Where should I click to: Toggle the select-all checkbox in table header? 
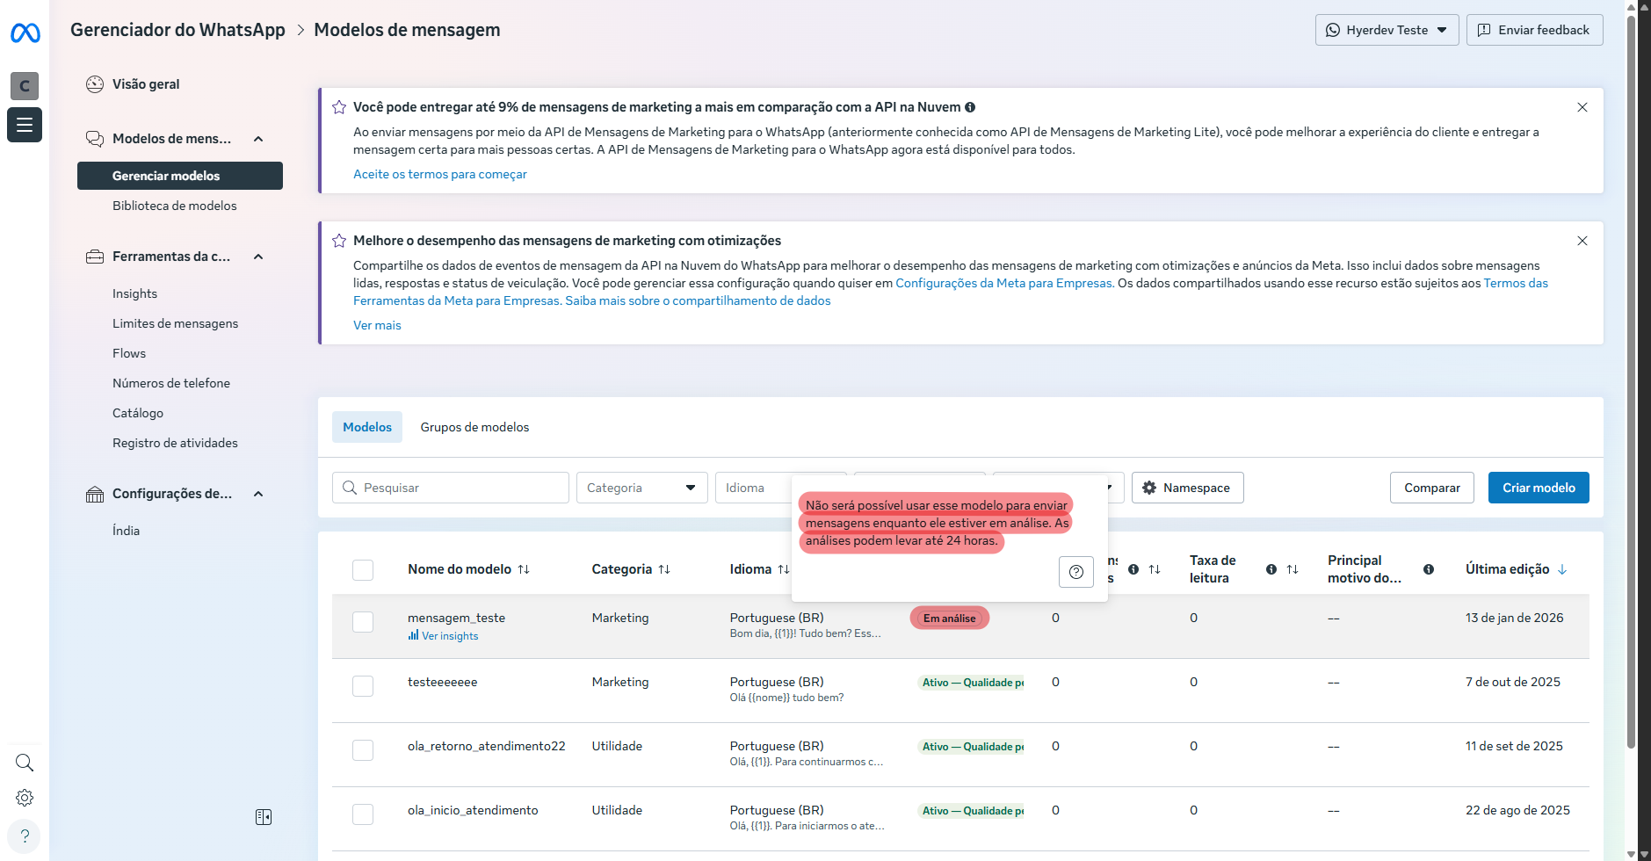coord(363,570)
